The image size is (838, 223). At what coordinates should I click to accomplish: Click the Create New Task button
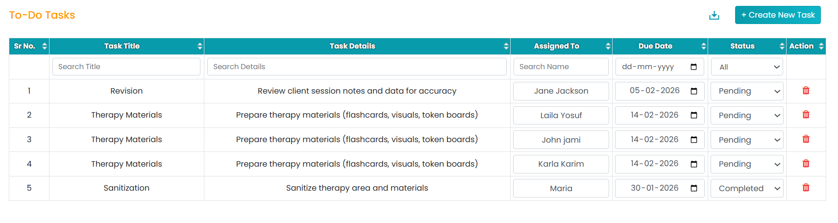click(777, 15)
